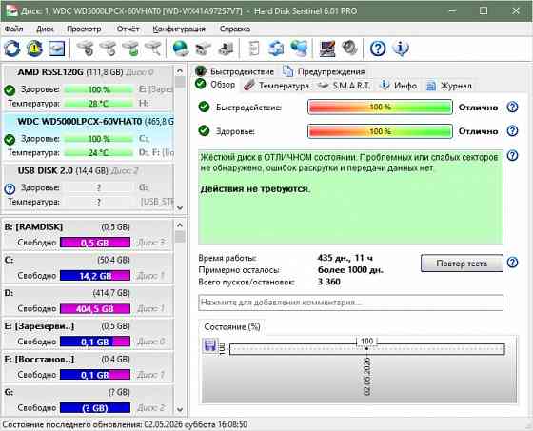Open the Справка menu
Viewport: 533px width, 431px height.
point(235,29)
